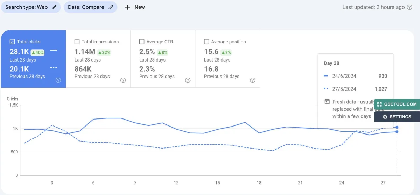
Task: Open help icon in Total clicks card
Action: pos(58,80)
